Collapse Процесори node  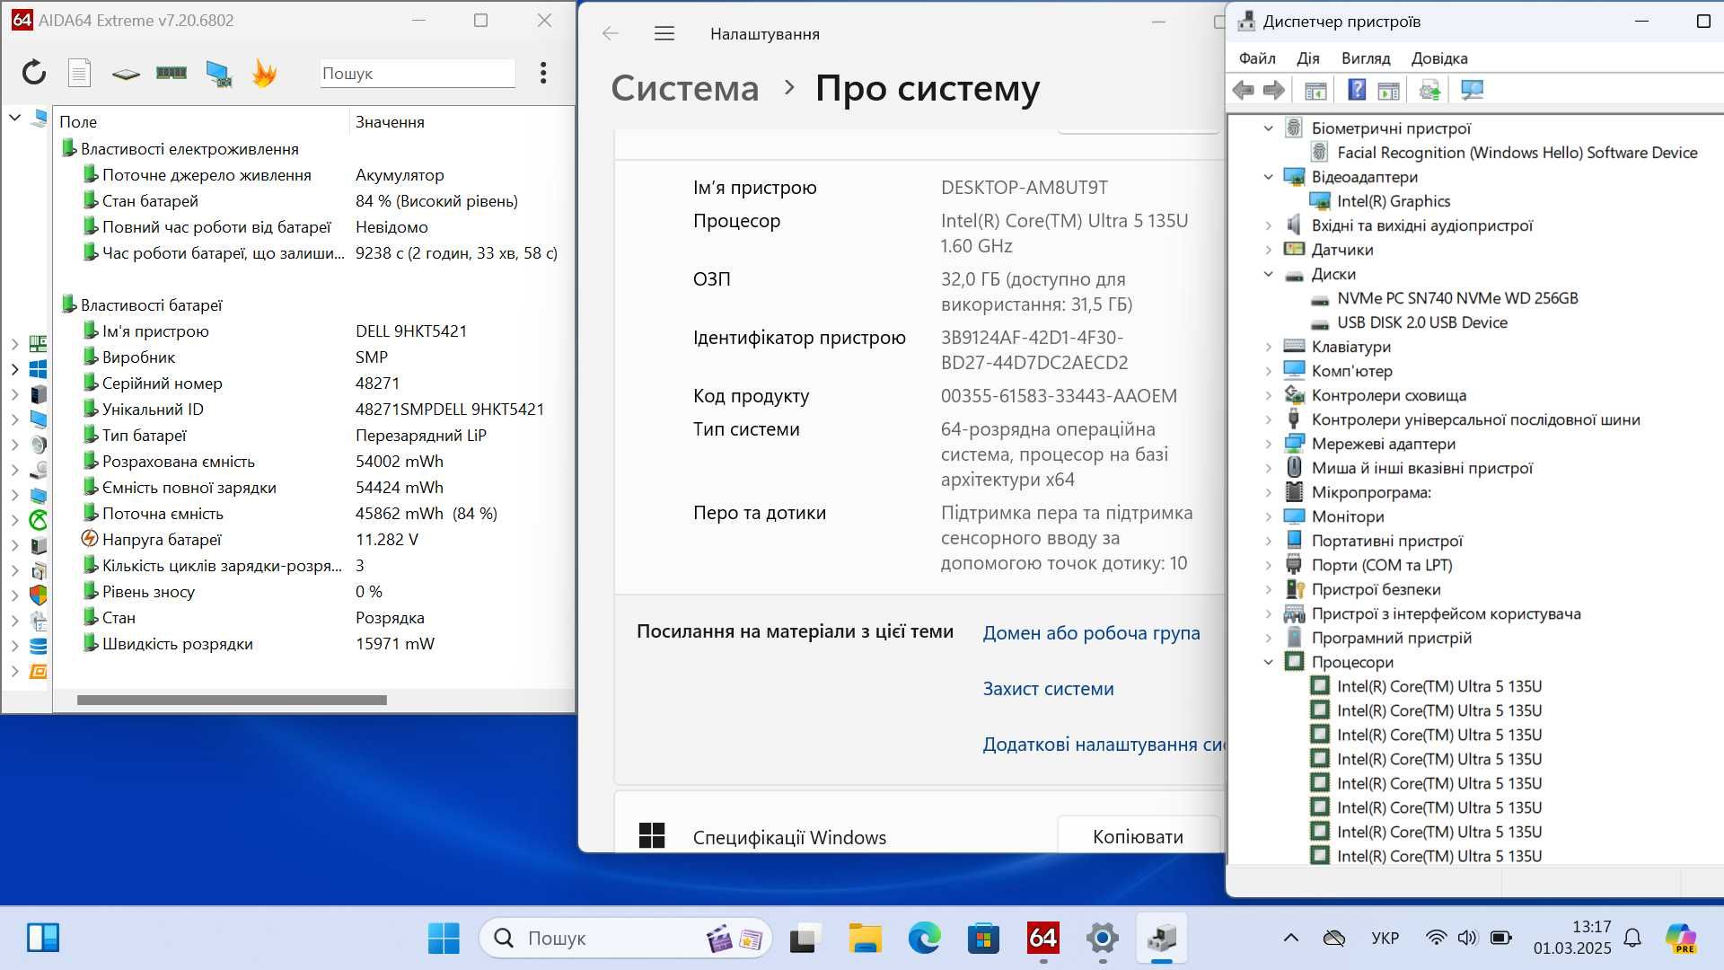pyautogui.click(x=1269, y=662)
